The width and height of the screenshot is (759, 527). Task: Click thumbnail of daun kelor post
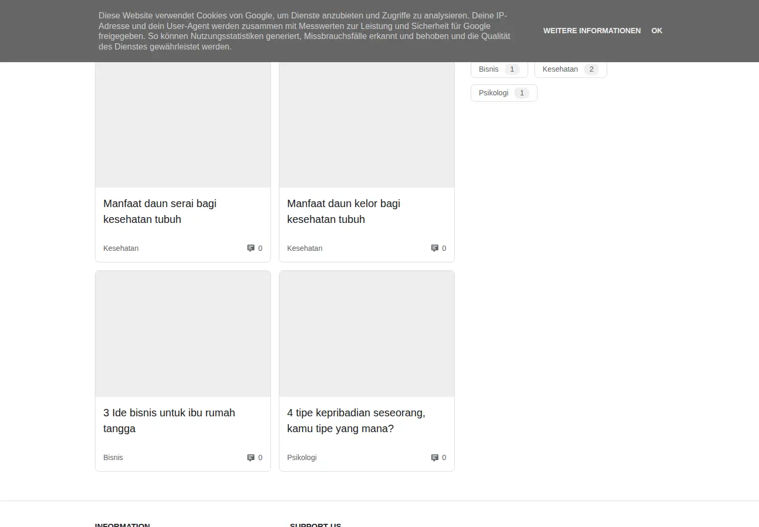[x=367, y=124]
